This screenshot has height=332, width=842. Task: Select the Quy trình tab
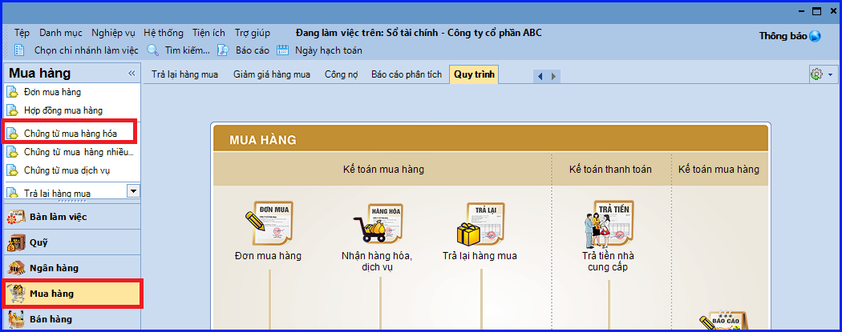pos(474,74)
